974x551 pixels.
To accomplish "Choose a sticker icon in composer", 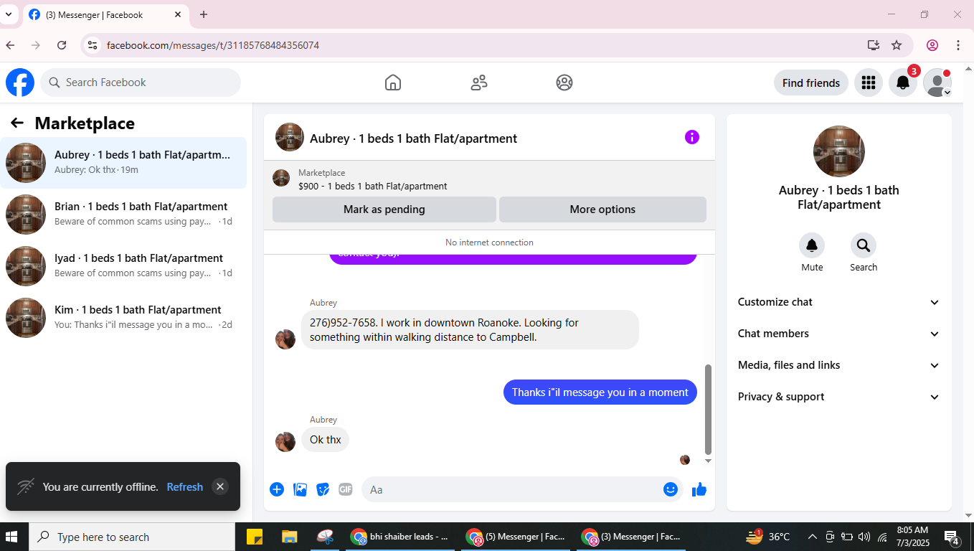I will [x=323, y=489].
